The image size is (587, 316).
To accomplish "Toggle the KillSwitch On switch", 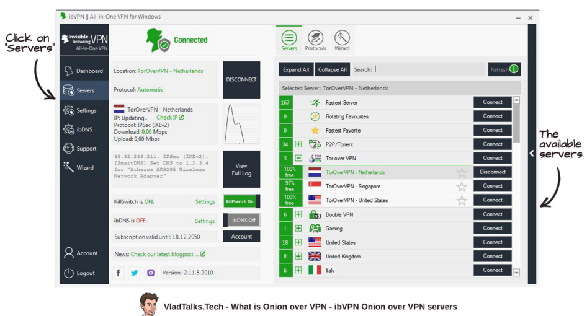I will pyautogui.click(x=241, y=201).
